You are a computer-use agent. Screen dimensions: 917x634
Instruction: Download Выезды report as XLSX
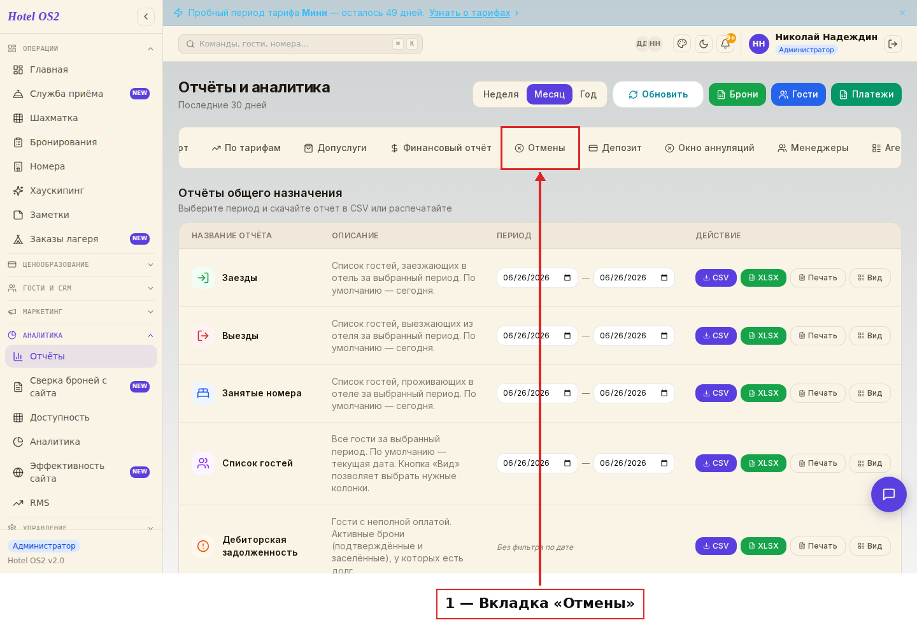click(x=764, y=336)
